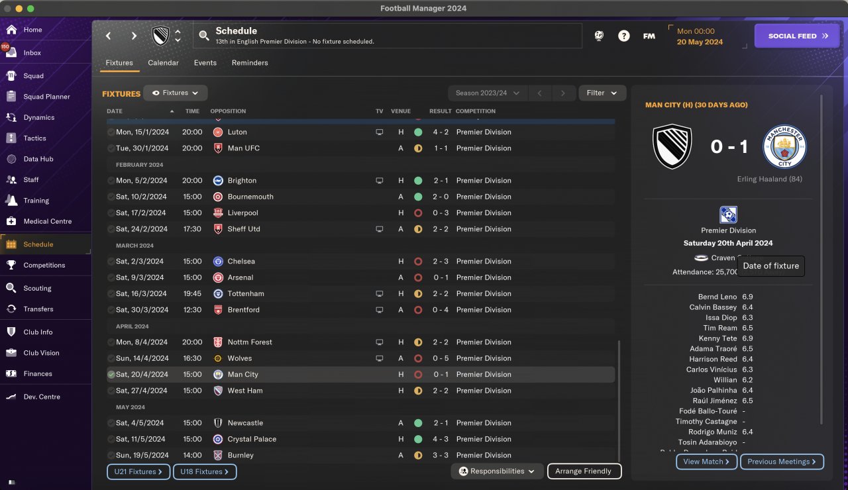Click the Staff icon in the sidebar
This screenshot has width=848, height=490.
pyautogui.click(x=11, y=179)
